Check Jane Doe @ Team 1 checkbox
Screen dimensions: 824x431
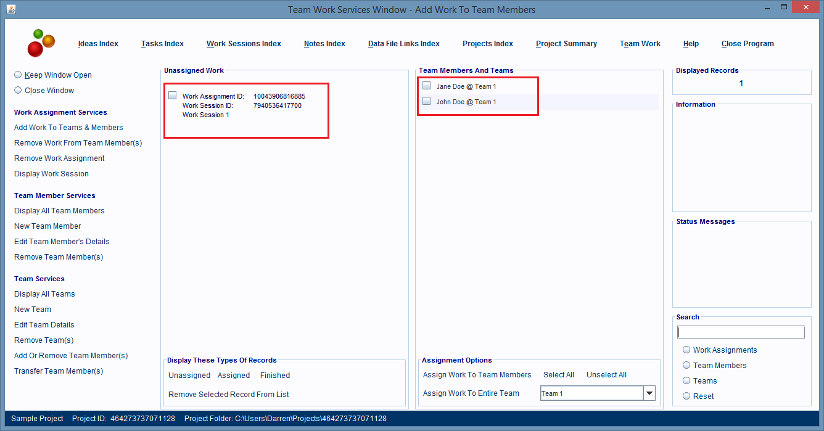coord(427,86)
